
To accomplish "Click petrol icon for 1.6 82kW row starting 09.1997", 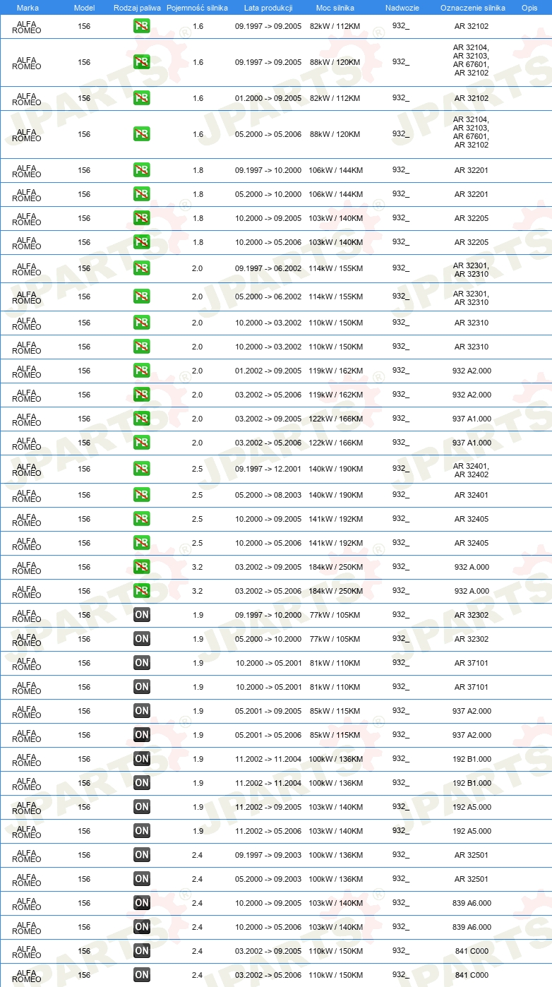I will click(141, 26).
